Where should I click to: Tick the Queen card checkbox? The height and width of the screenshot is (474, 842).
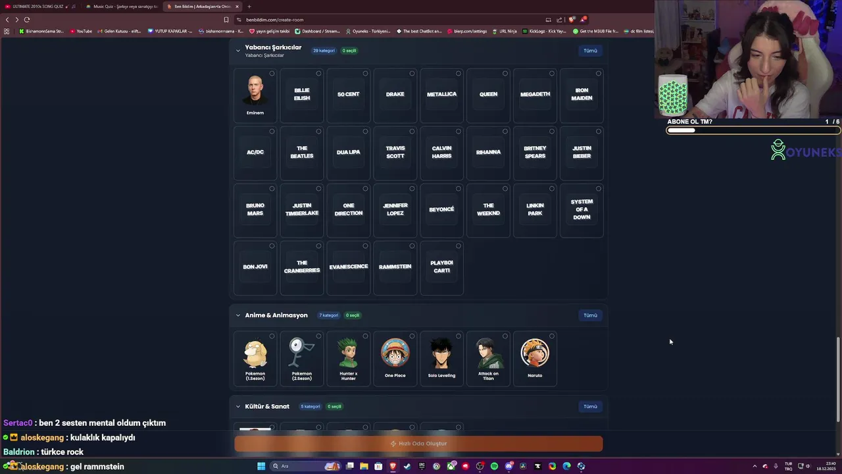click(505, 74)
